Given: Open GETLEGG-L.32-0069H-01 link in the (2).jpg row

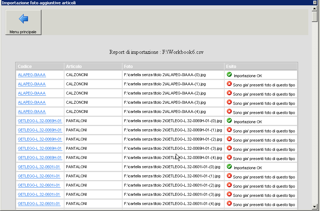Looking at the screenshot, I should [40, 139].
